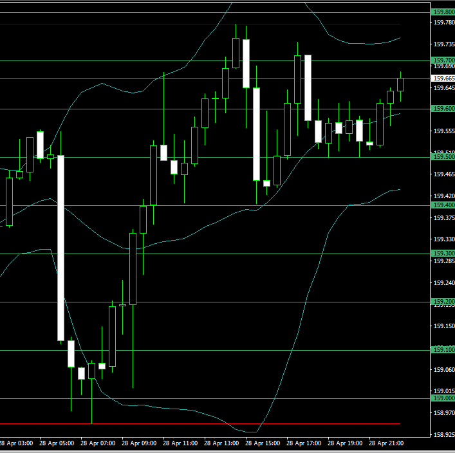Click the 159.200 horizontal level label
The image size is (455, 453).
443,302
